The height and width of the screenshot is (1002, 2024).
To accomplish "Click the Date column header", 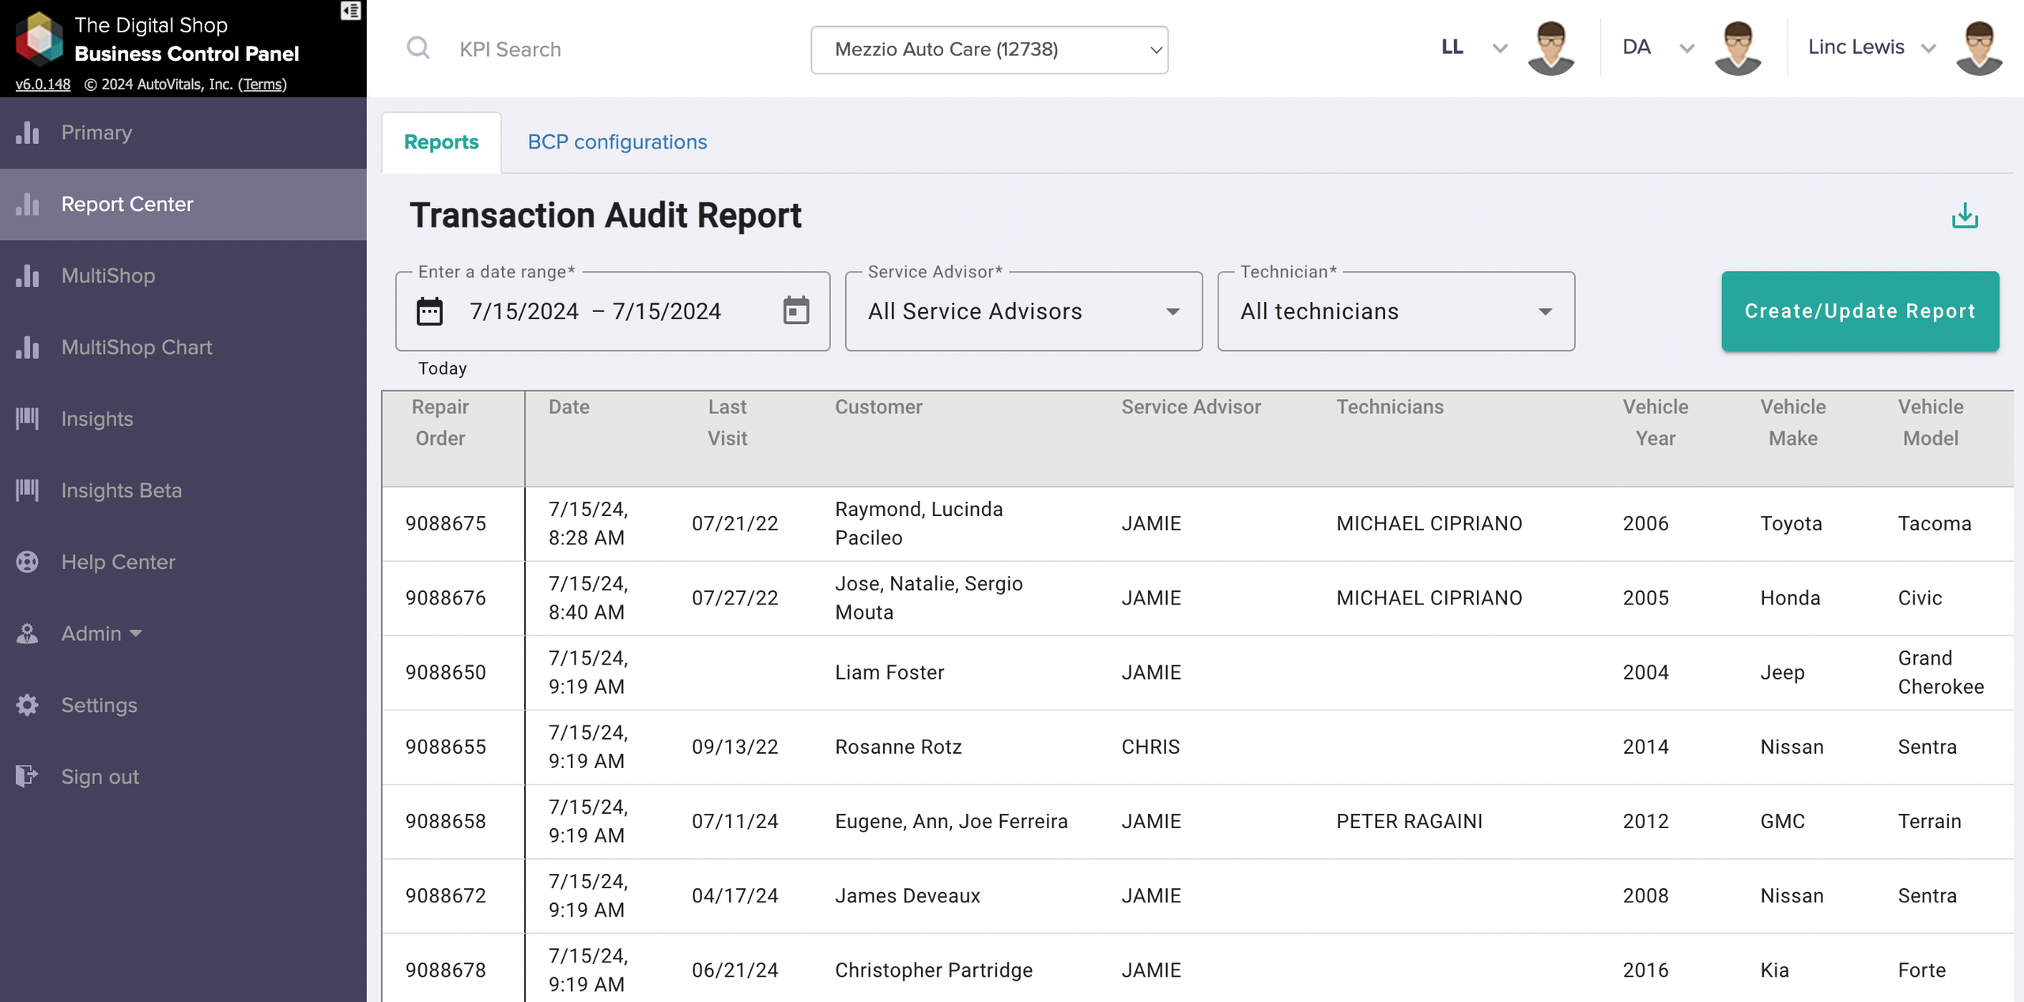I will click(x=569, y=407).
